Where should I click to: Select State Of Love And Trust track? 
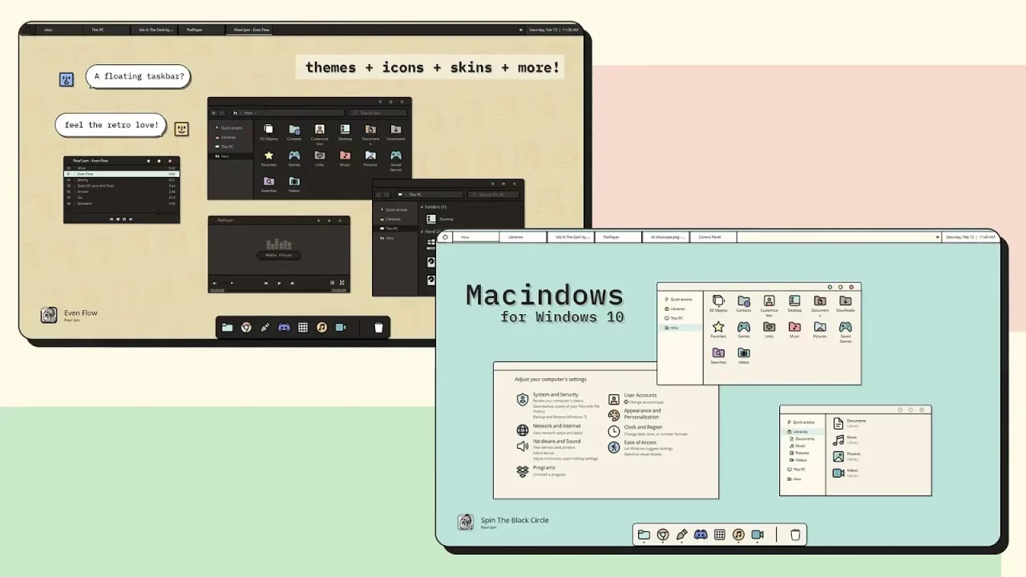122,185
